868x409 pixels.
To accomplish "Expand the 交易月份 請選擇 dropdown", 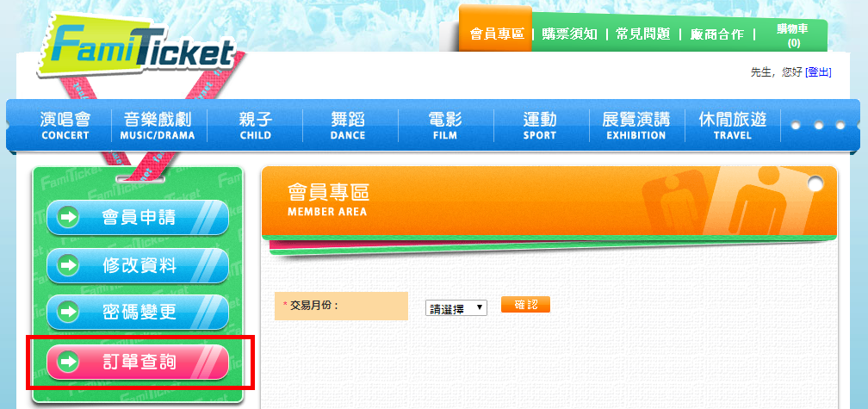I will [x=456, y=308].
